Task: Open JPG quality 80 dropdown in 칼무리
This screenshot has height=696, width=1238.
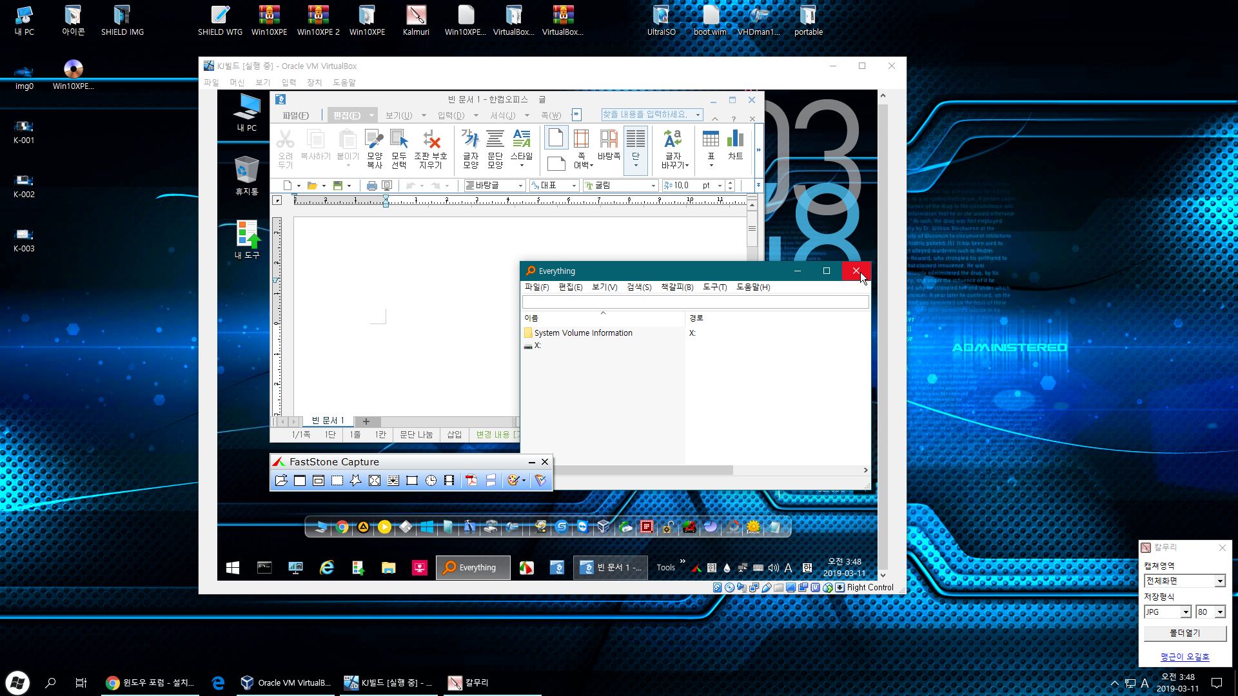Action: coord(1210,612)
